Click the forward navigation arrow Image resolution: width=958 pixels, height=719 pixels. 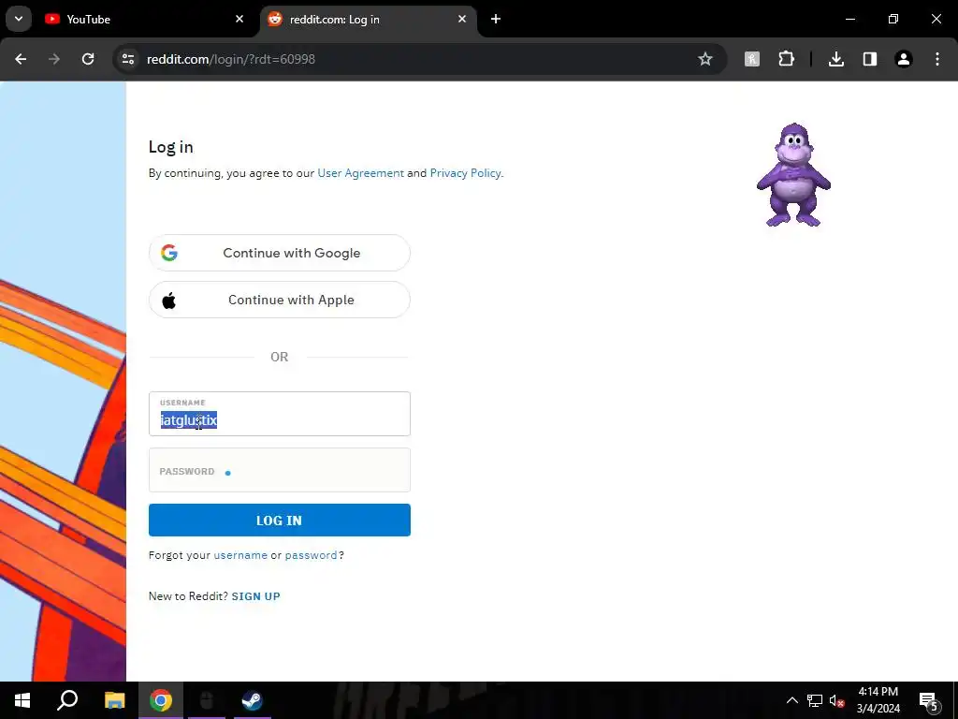[54, 59]
